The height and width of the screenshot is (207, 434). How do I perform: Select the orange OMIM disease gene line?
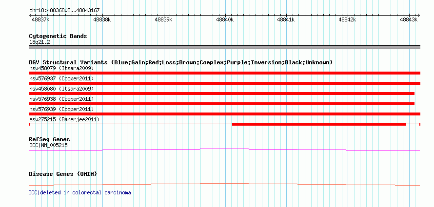(224, 184)
